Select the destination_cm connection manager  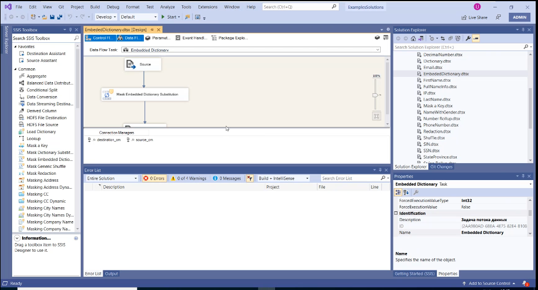pos(104,140)
